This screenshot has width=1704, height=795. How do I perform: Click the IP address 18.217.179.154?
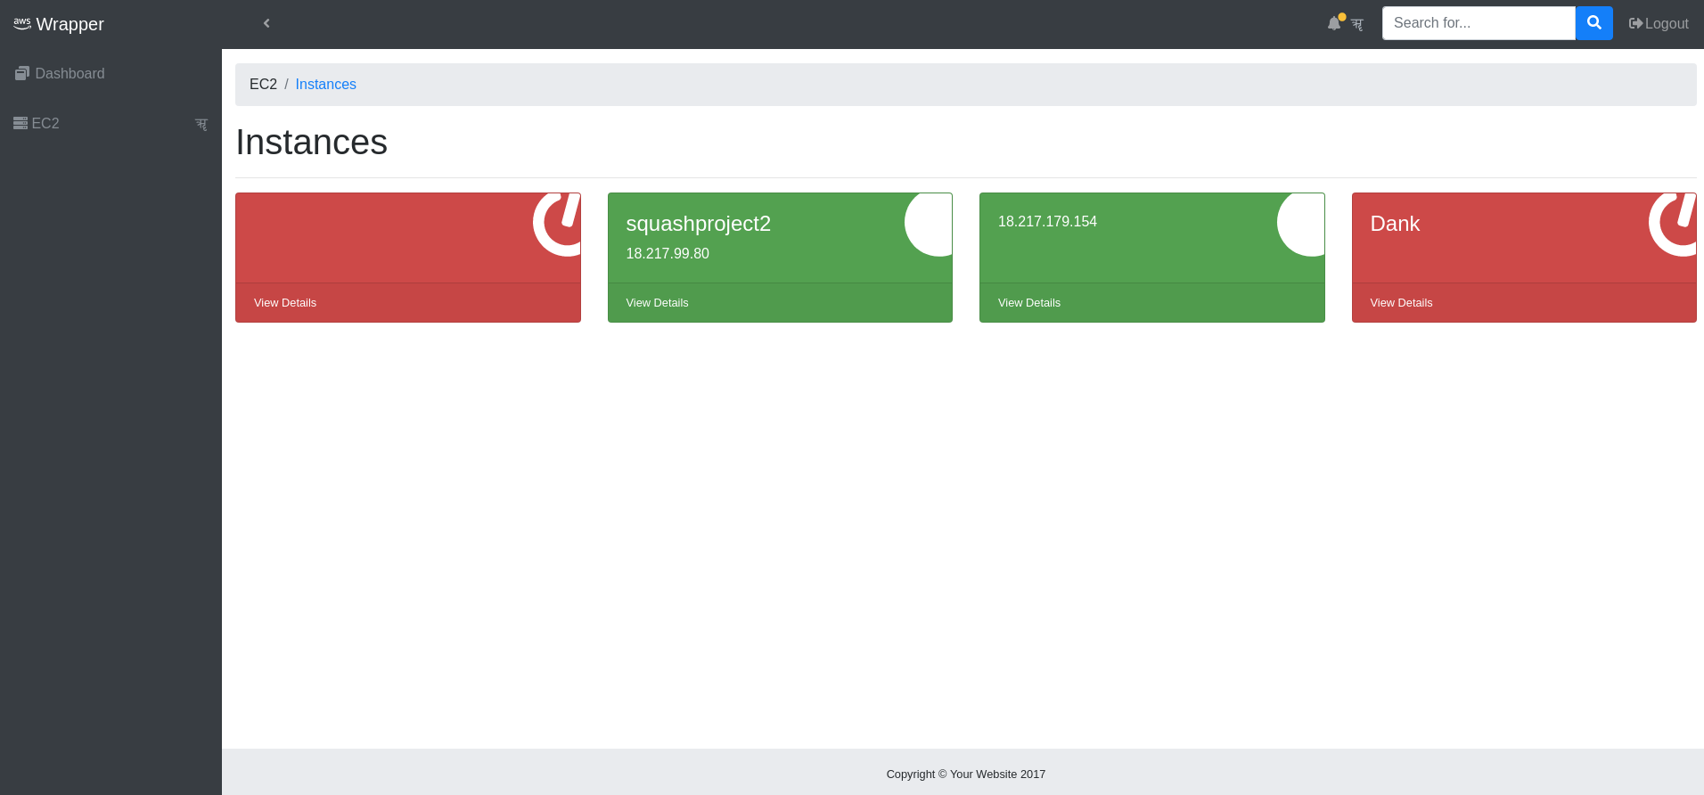click(1047, 221)
